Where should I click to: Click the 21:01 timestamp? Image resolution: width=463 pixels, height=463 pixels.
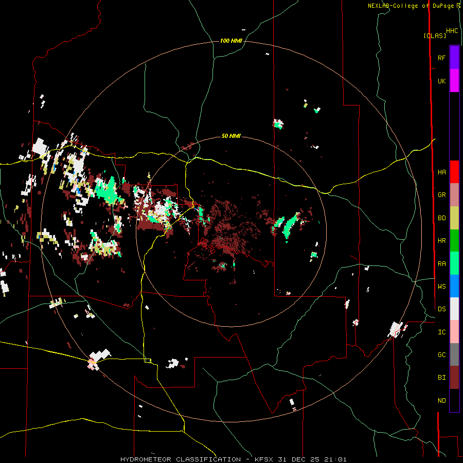click(335, 459)
